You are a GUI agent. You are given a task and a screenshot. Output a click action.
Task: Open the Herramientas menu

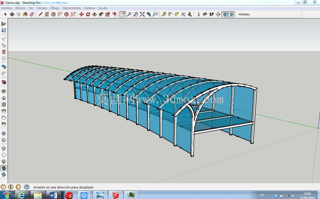[72, 8]
